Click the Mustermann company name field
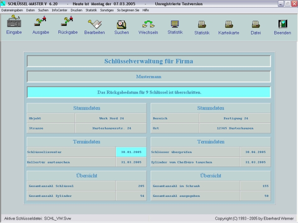This screenshot has width=298, height=223. point(149,77)
